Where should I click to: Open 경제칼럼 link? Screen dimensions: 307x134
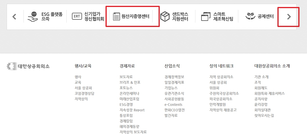point(126,121)
